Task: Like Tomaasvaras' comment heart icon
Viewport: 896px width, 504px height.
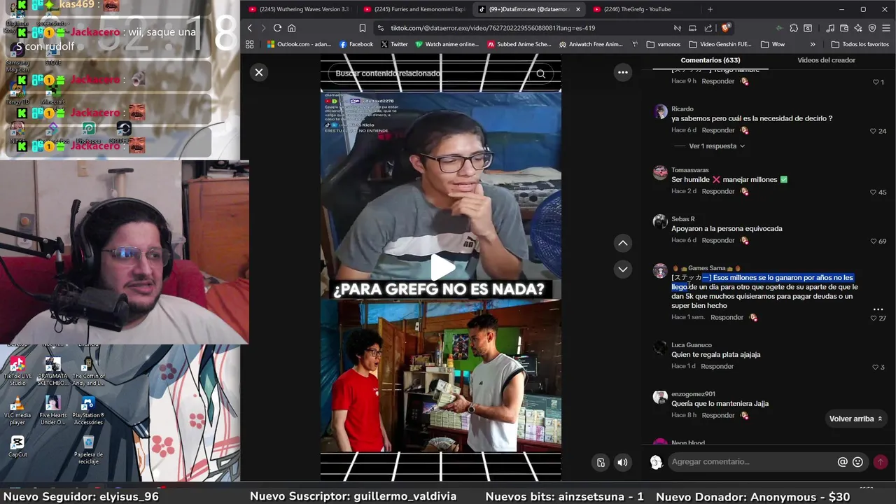Action: coord(873,192)
